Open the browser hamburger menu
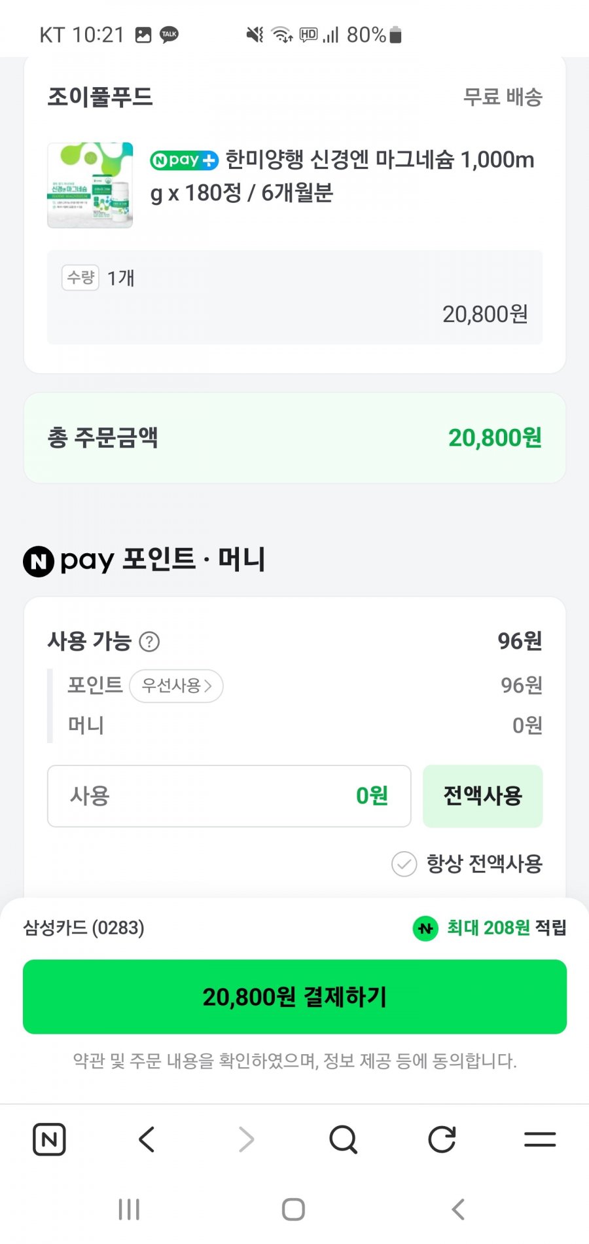Image resolution: width=589 pixels, height=1244 pixels. coord(540,1139)
